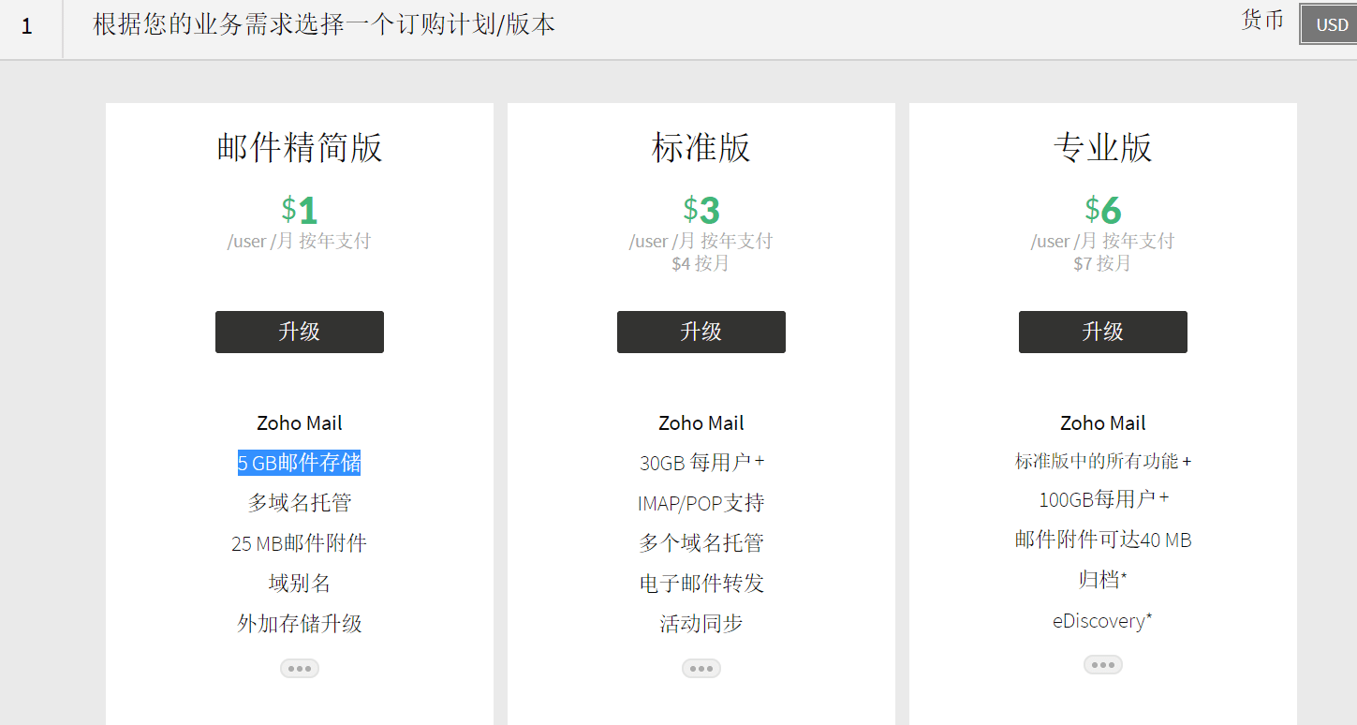The image size is (1357, 725).
Task: Expand more features under 专业版
Action: [x=1103, y=664]
